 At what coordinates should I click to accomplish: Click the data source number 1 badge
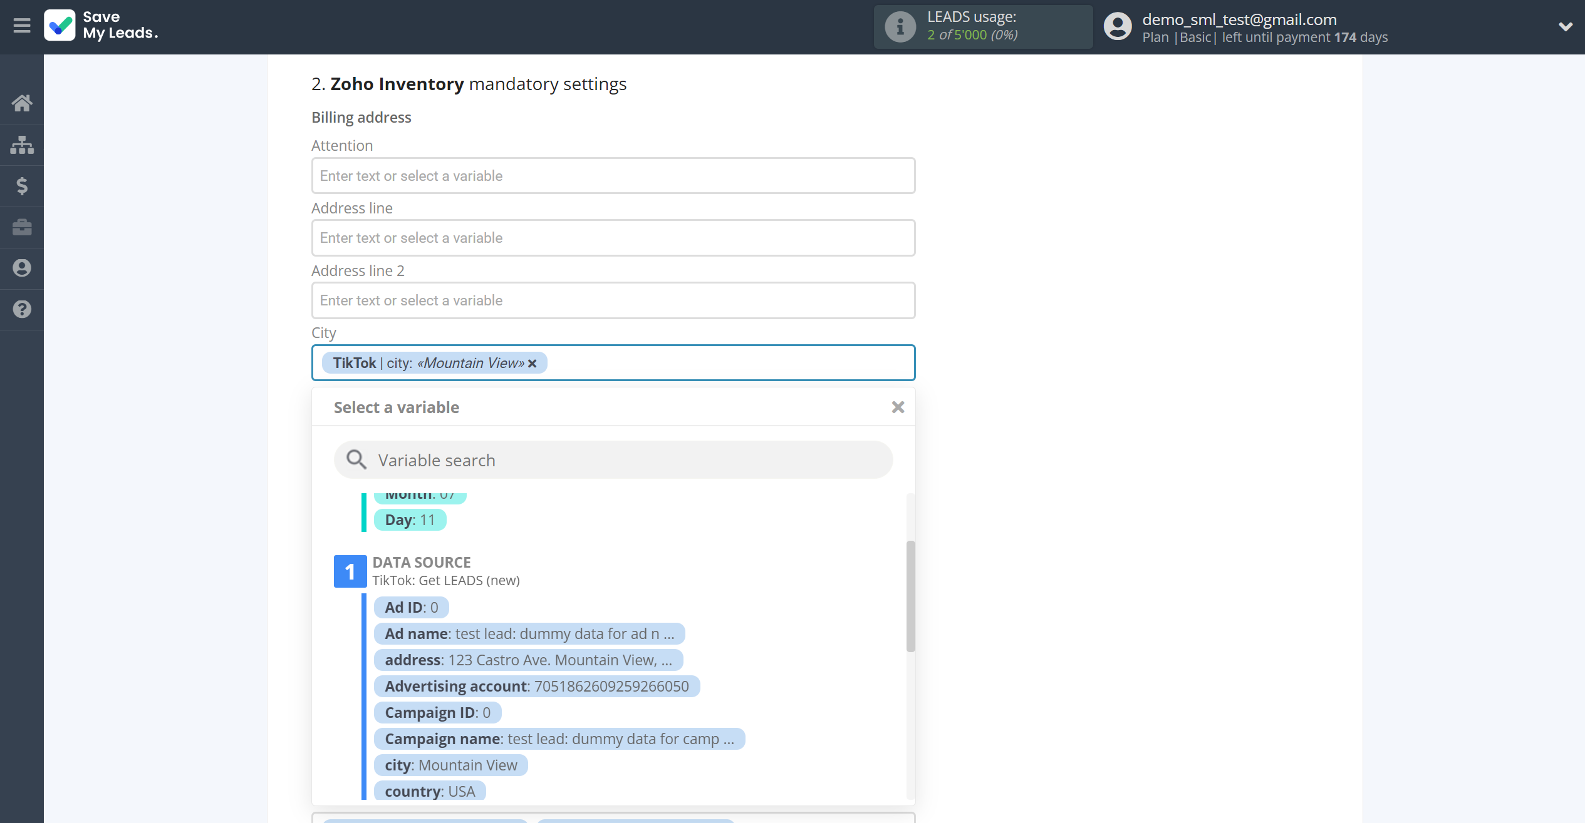tap(350, 571)
